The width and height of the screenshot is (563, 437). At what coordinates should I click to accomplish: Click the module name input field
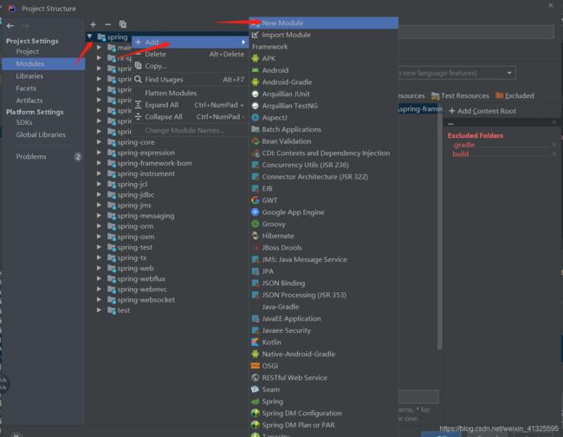(476, 32)
